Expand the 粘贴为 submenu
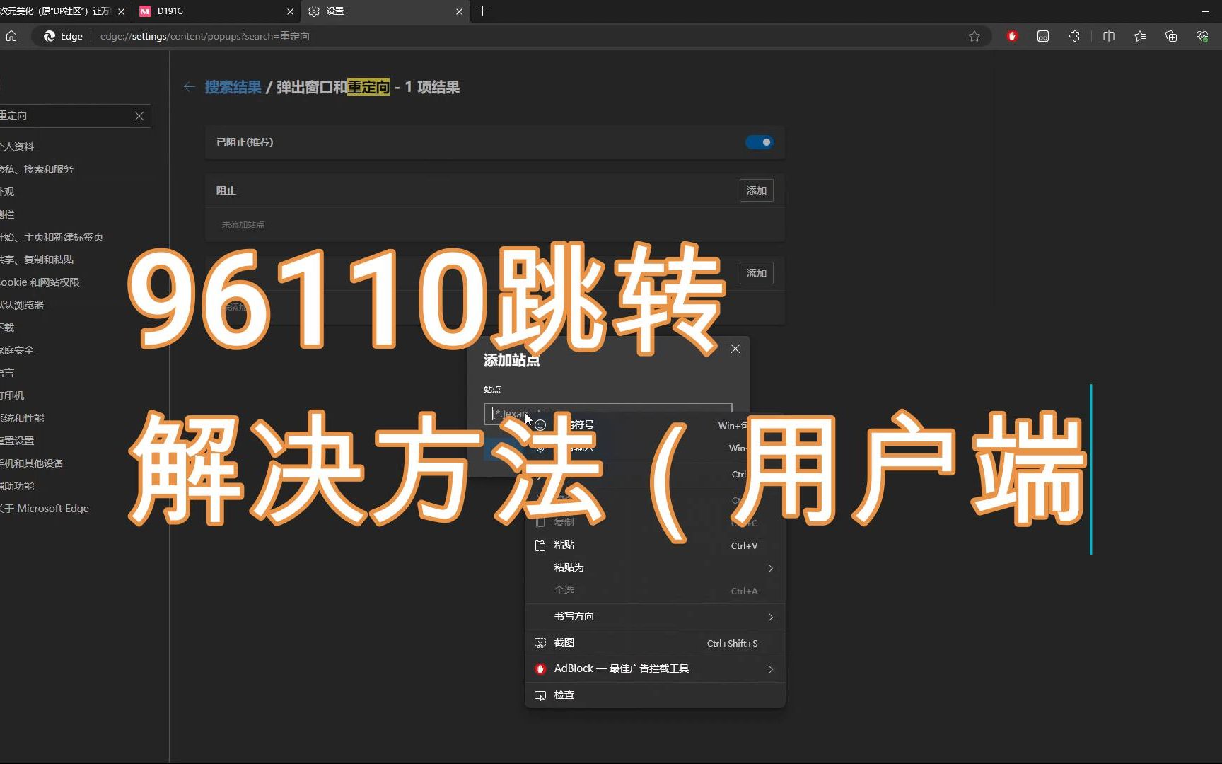The width and height of the screenshot is (1222, 764). click(x=655, y=568)
